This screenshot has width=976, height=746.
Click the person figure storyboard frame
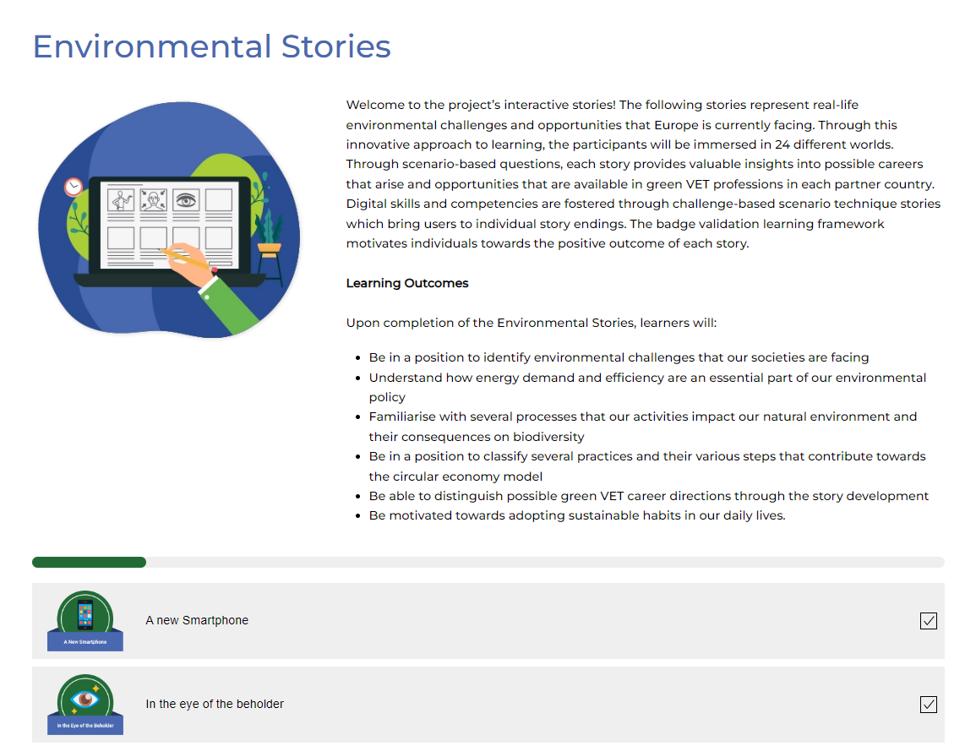pos(123,200)
